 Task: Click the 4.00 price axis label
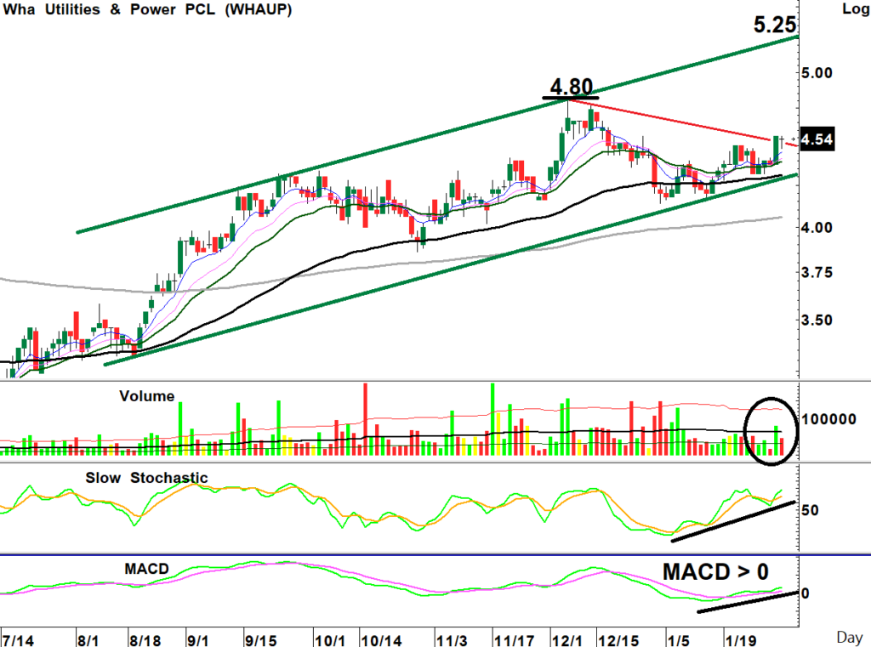coord(819,228)
